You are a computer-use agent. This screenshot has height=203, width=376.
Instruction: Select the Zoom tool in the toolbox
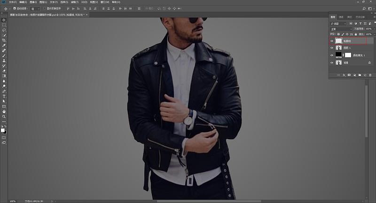click(4, 117)
